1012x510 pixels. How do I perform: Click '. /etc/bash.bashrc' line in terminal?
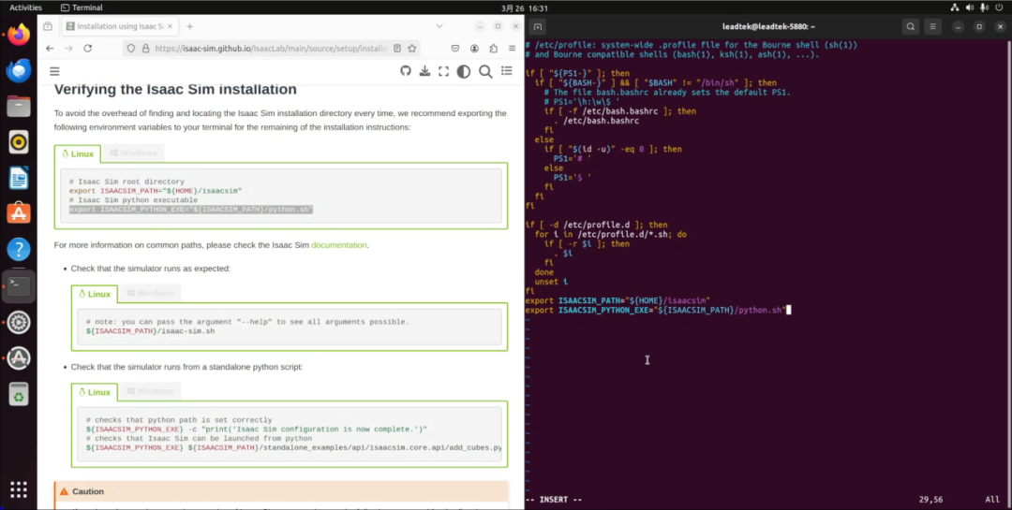tap(596, 121)
